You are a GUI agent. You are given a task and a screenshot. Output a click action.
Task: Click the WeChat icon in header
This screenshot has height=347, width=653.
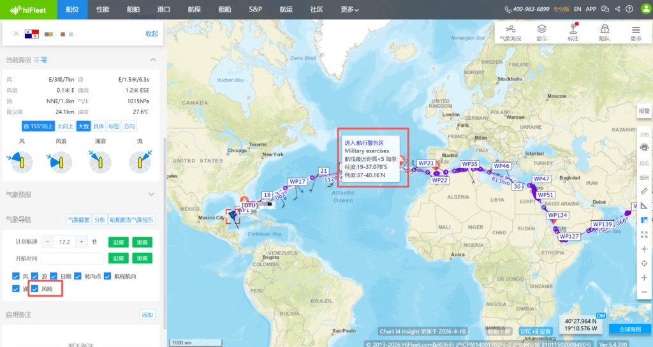click(605, 10)
